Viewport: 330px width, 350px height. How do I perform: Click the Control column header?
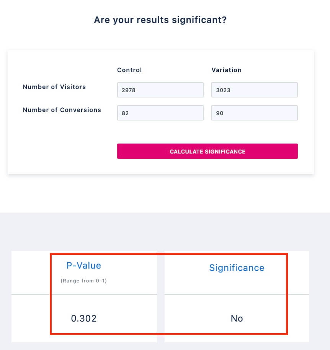click(129, 70)
